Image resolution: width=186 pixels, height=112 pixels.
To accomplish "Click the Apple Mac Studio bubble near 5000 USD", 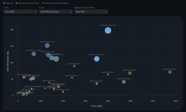I will tap(130, 73).
